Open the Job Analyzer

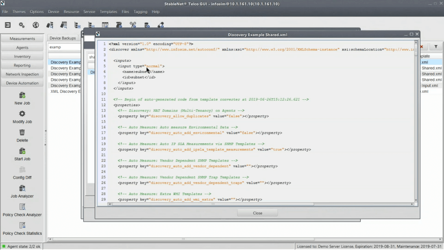pyautogui.click(x=22, y=189)
